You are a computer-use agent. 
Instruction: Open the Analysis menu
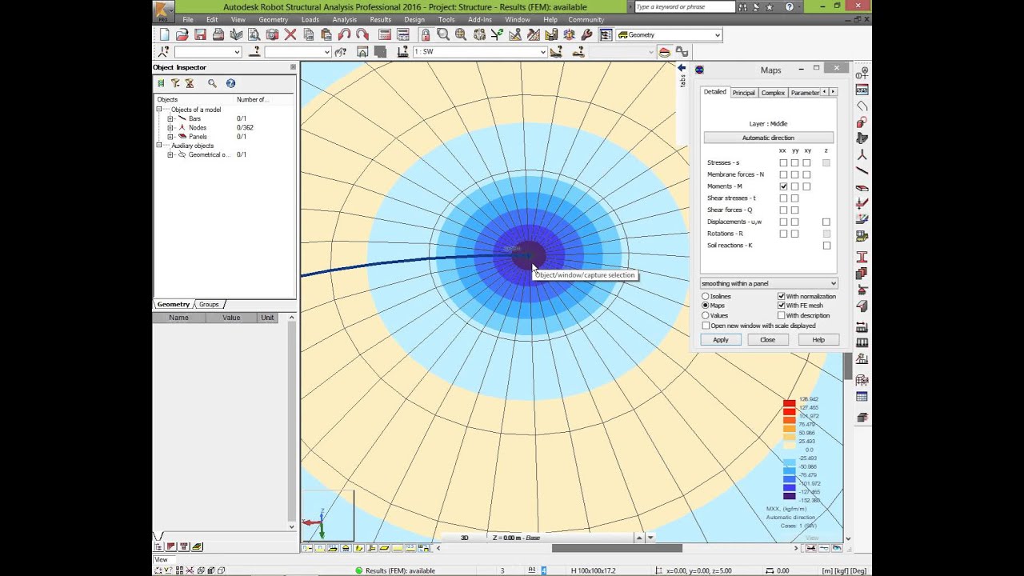[345, 19]
